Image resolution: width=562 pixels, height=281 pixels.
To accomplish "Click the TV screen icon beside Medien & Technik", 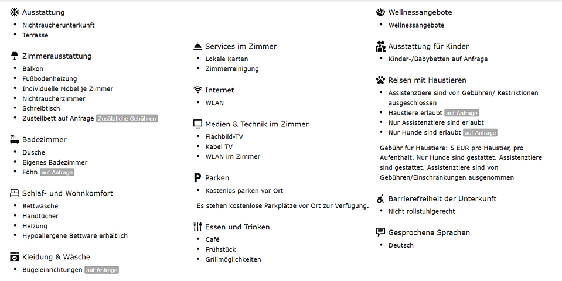I will [x=197, y=124].
